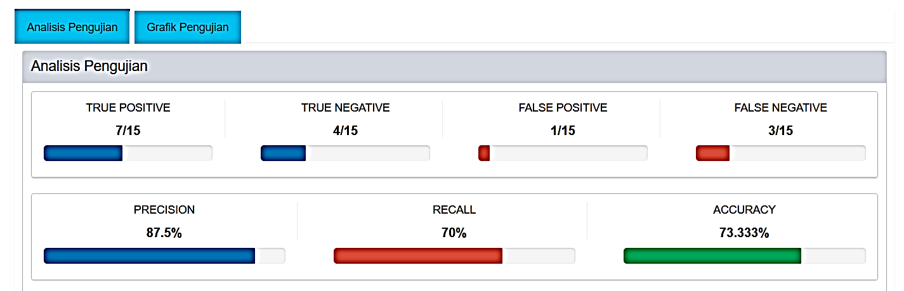Click the 7/15 true positive value
Screen dimensions: 904x291
pyautogui.click(x=128, y=131)
